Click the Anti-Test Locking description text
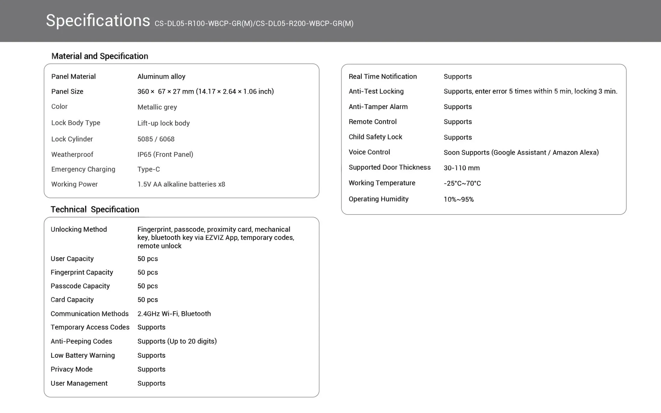 [x=530, y=91]
